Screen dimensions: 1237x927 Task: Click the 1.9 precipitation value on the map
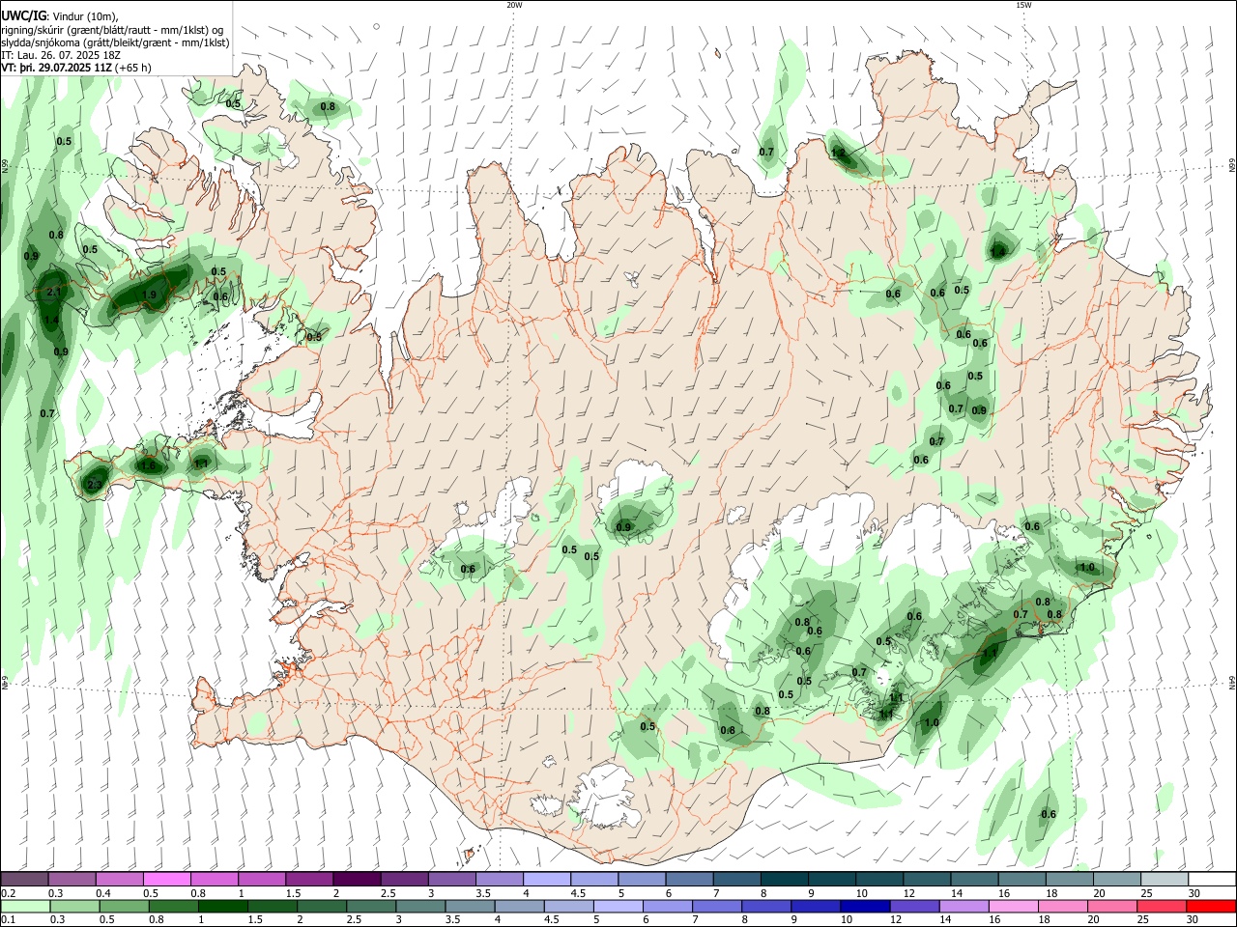(149, 295)
